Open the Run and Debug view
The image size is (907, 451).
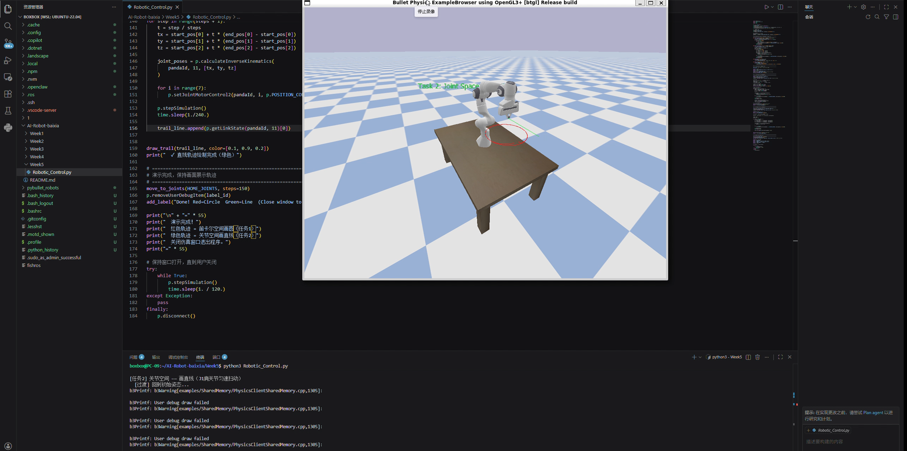[x=8, y=60]
